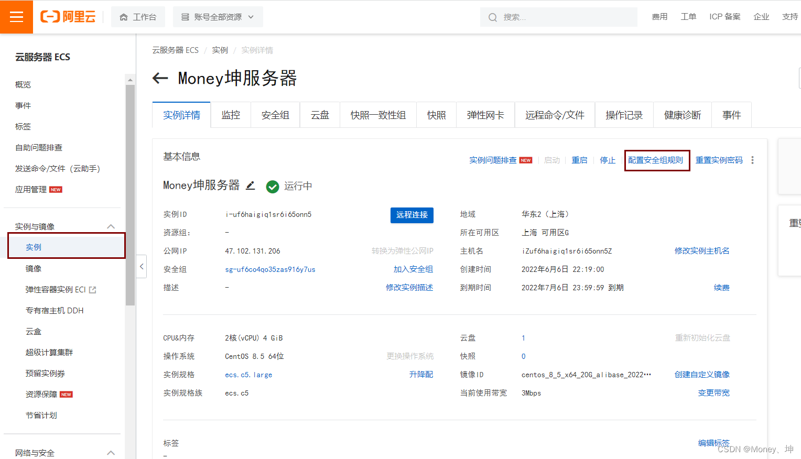The image size is (801, 459).
Task: Switch to the 云盘 tab
Action: point(320,115)
